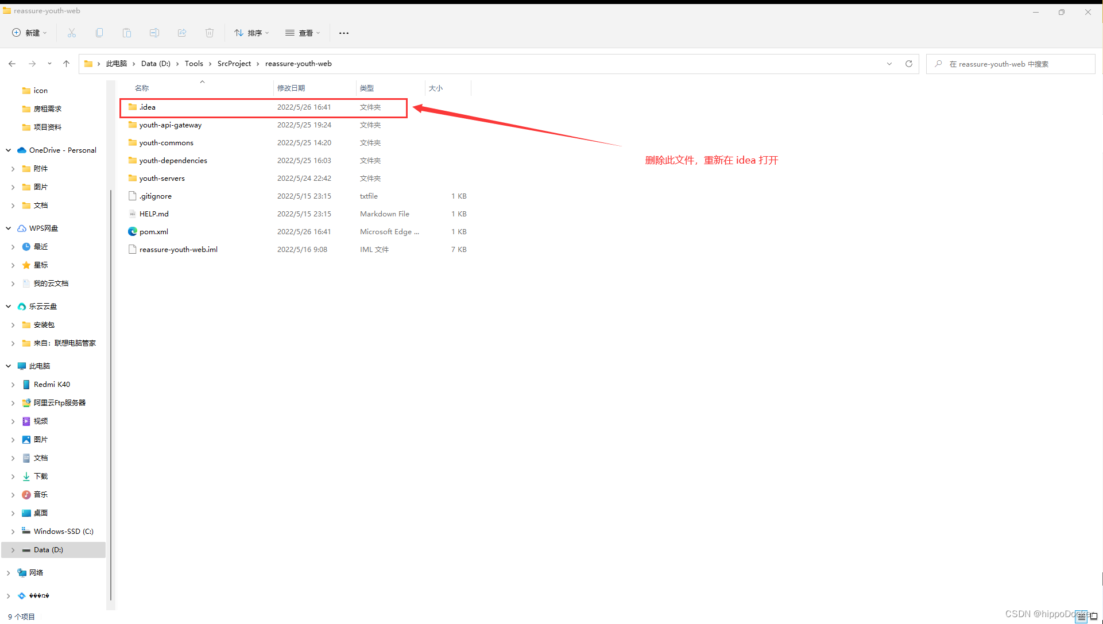
Task: Expand the Data (D:) tree node
Action: point(13,550)
